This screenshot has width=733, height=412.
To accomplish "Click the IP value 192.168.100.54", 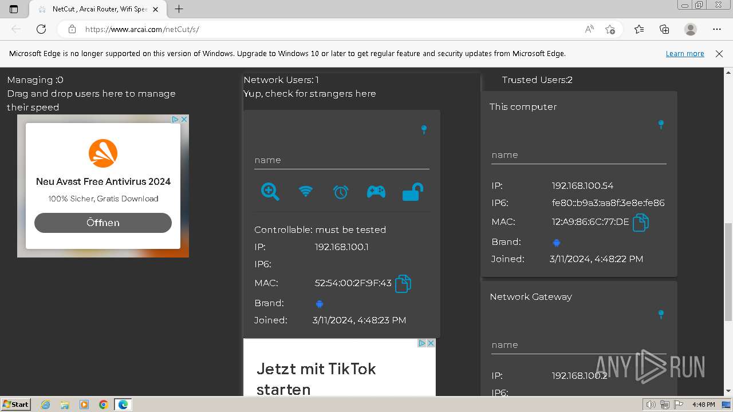I will click(582, 186).
